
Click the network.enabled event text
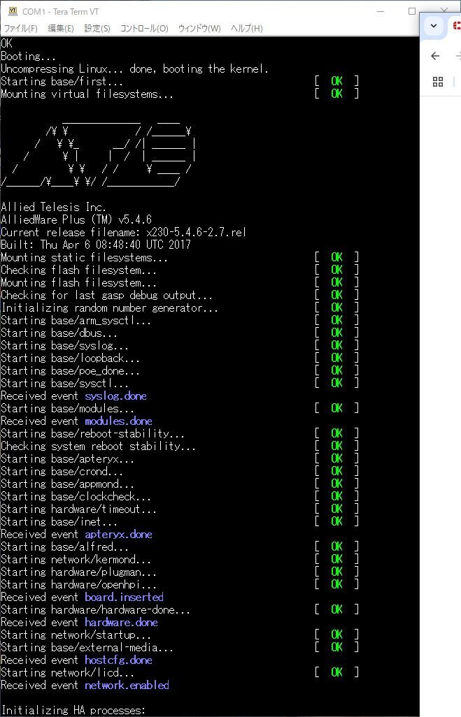[x=127, y=685]
